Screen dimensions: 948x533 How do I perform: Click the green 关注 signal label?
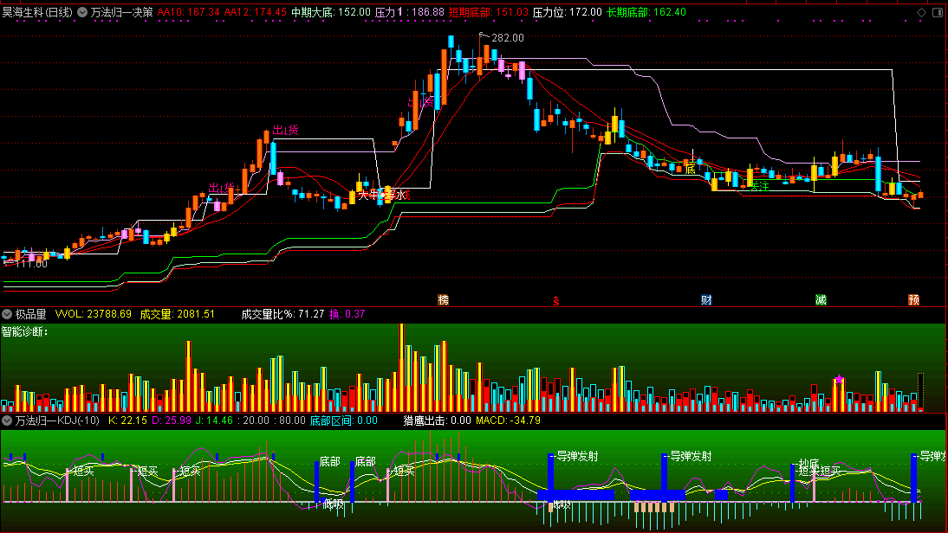click(759, 187)
